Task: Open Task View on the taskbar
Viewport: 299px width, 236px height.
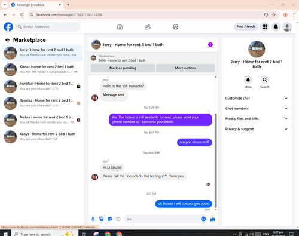Action: click(x=84, y=234)
